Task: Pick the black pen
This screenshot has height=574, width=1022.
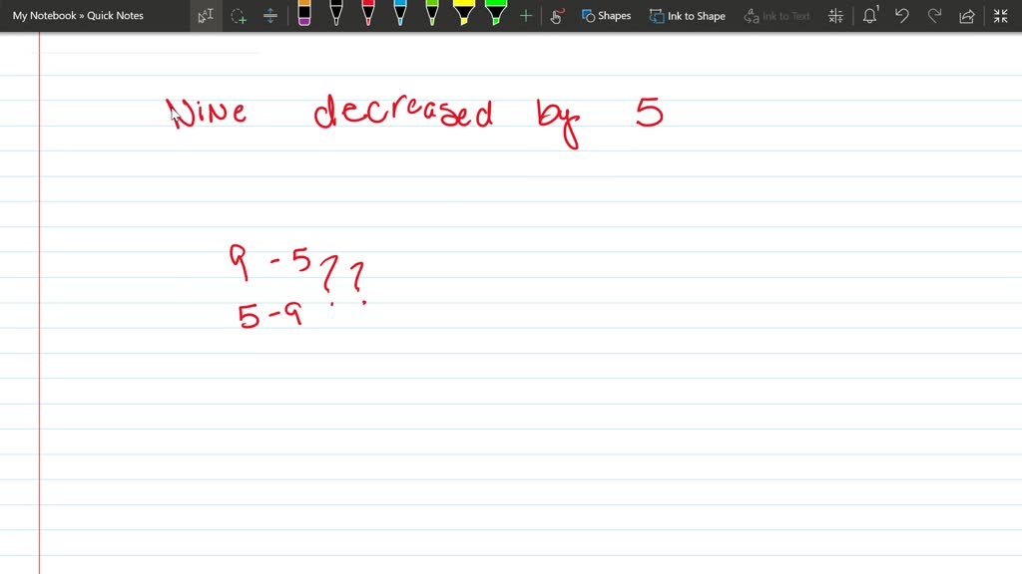Action: pos(336,15)
